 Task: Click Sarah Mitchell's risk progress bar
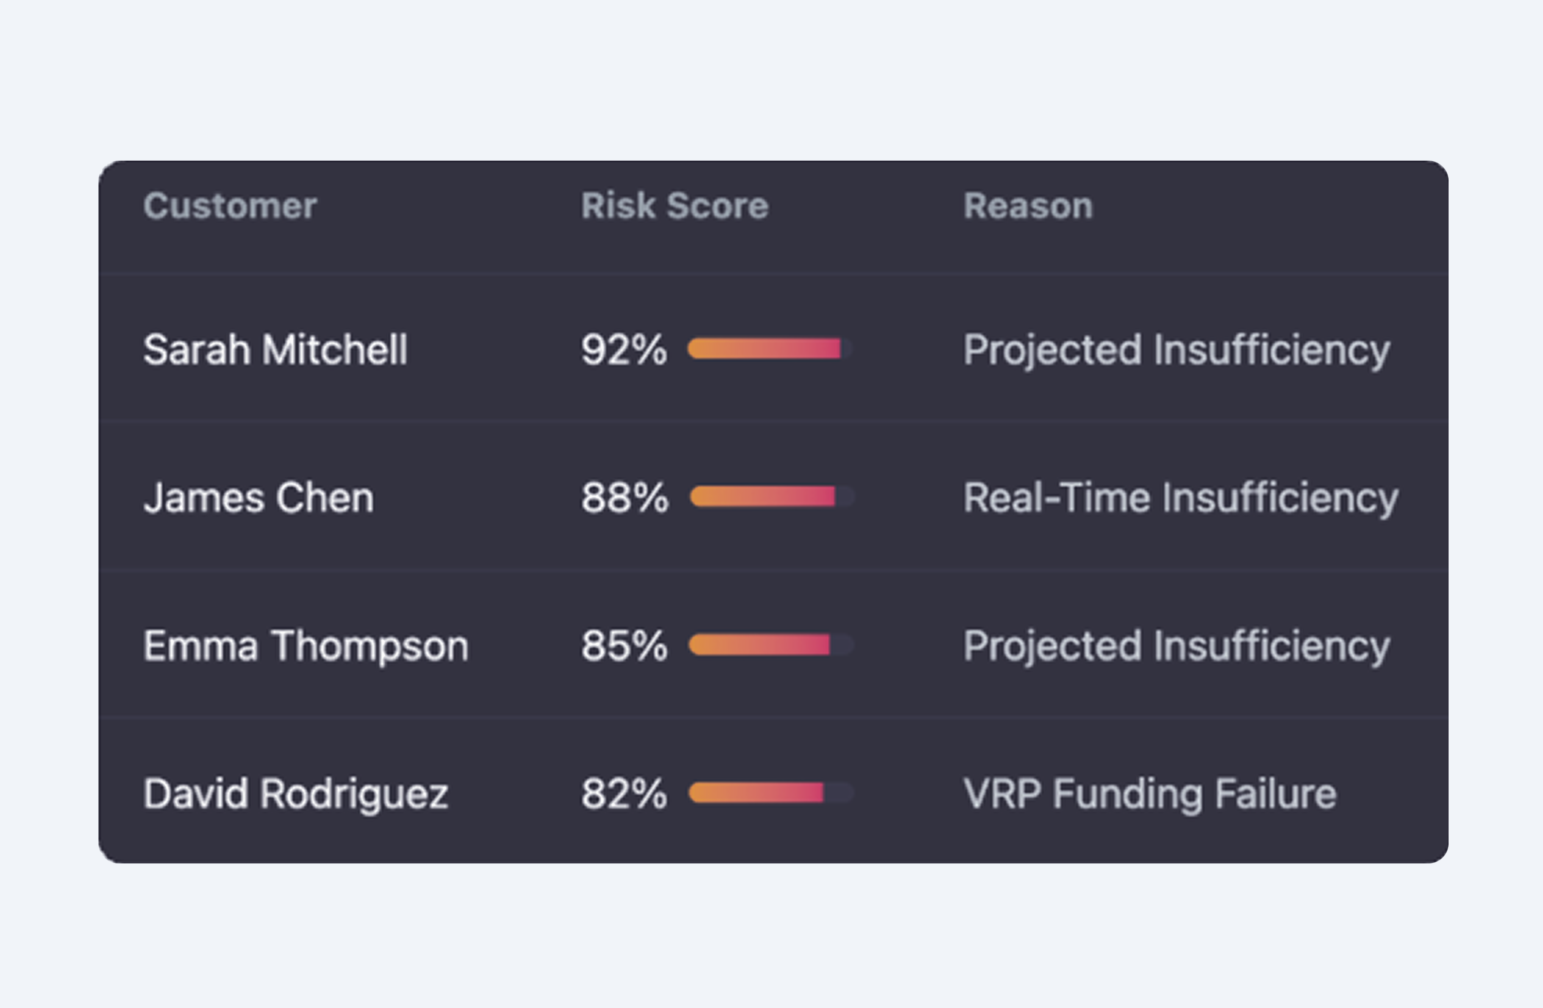[x=769, y=348]
